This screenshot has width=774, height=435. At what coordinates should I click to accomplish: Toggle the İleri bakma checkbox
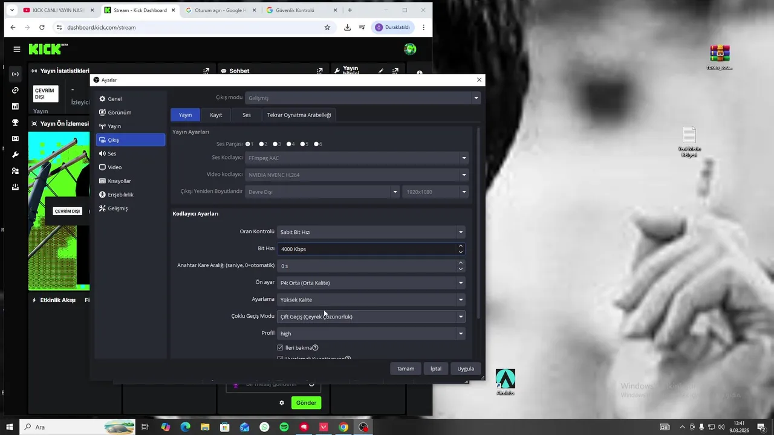coord(280,348)
